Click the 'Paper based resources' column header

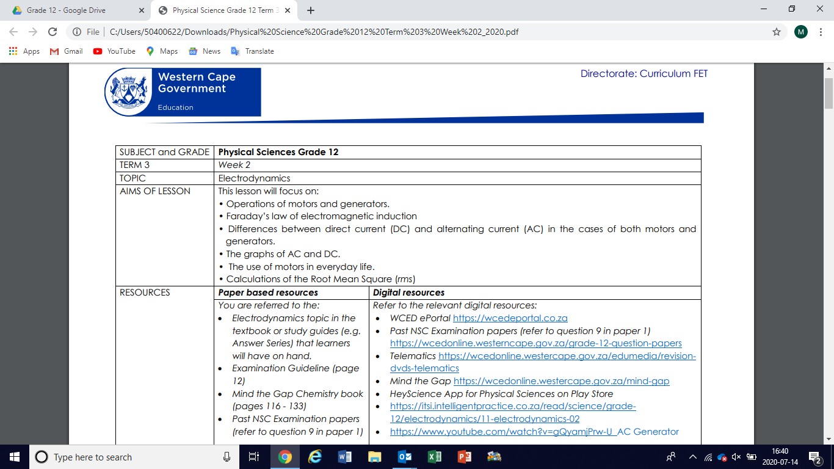click(x=291, y=293)
